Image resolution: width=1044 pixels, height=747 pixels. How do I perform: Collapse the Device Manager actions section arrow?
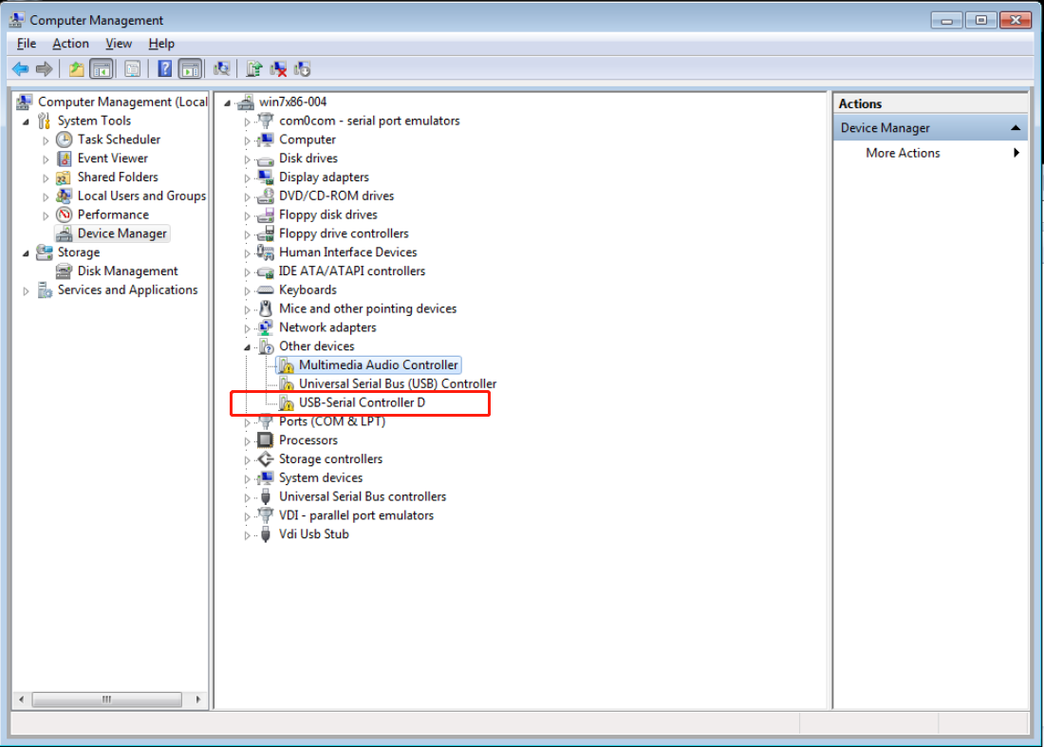tap(1016, 128)
